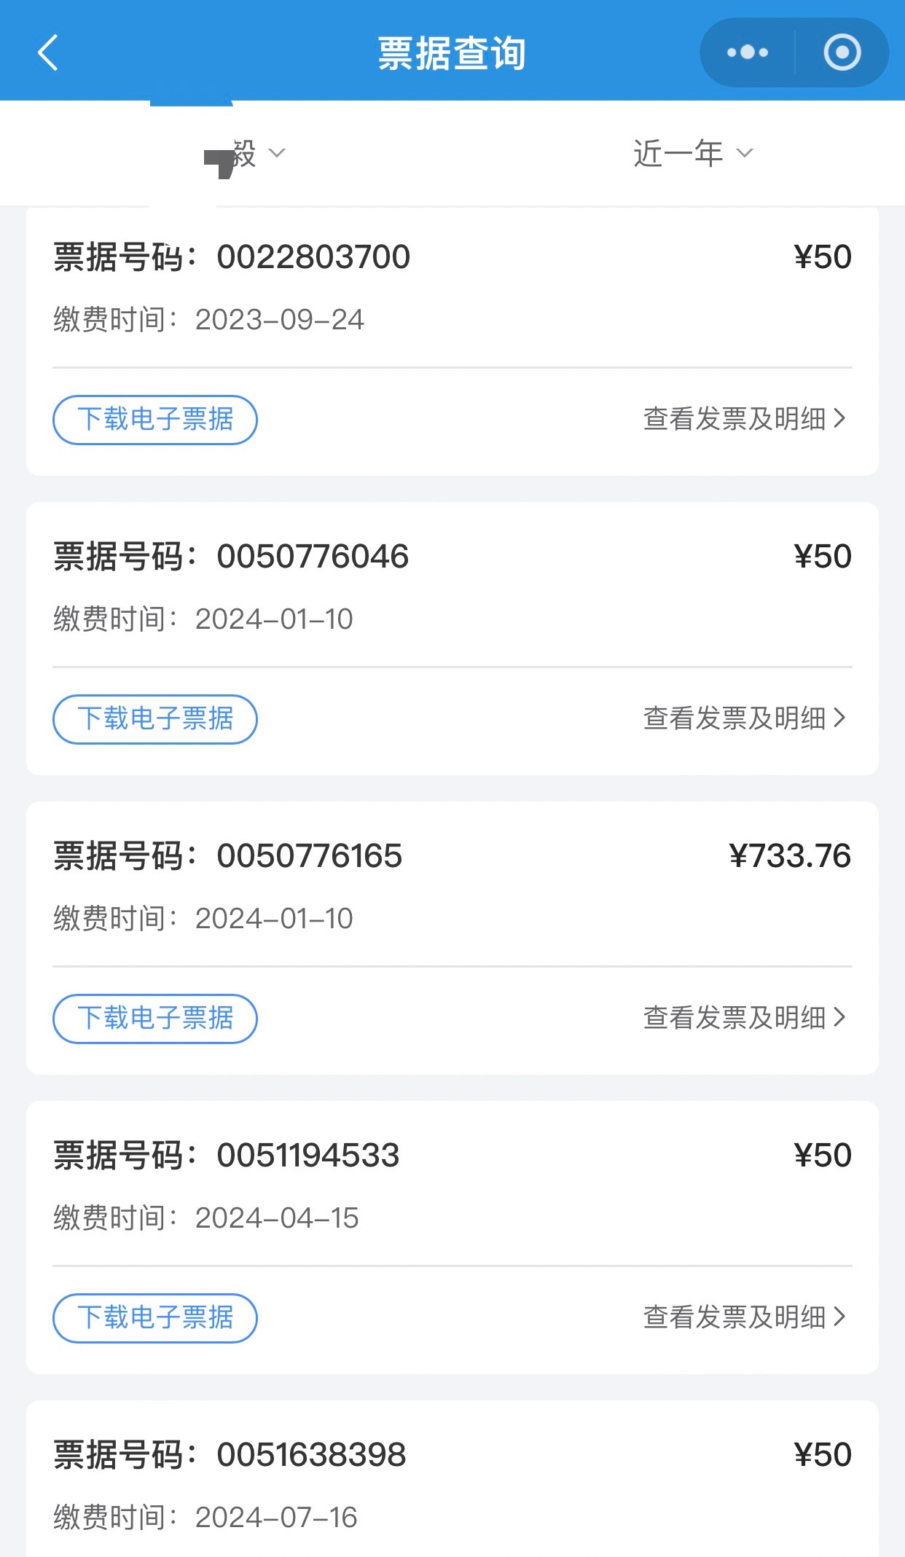905x1557 pixels.
Task: Tap ticket number 0050776165 text
Action: tap(309, 856)
